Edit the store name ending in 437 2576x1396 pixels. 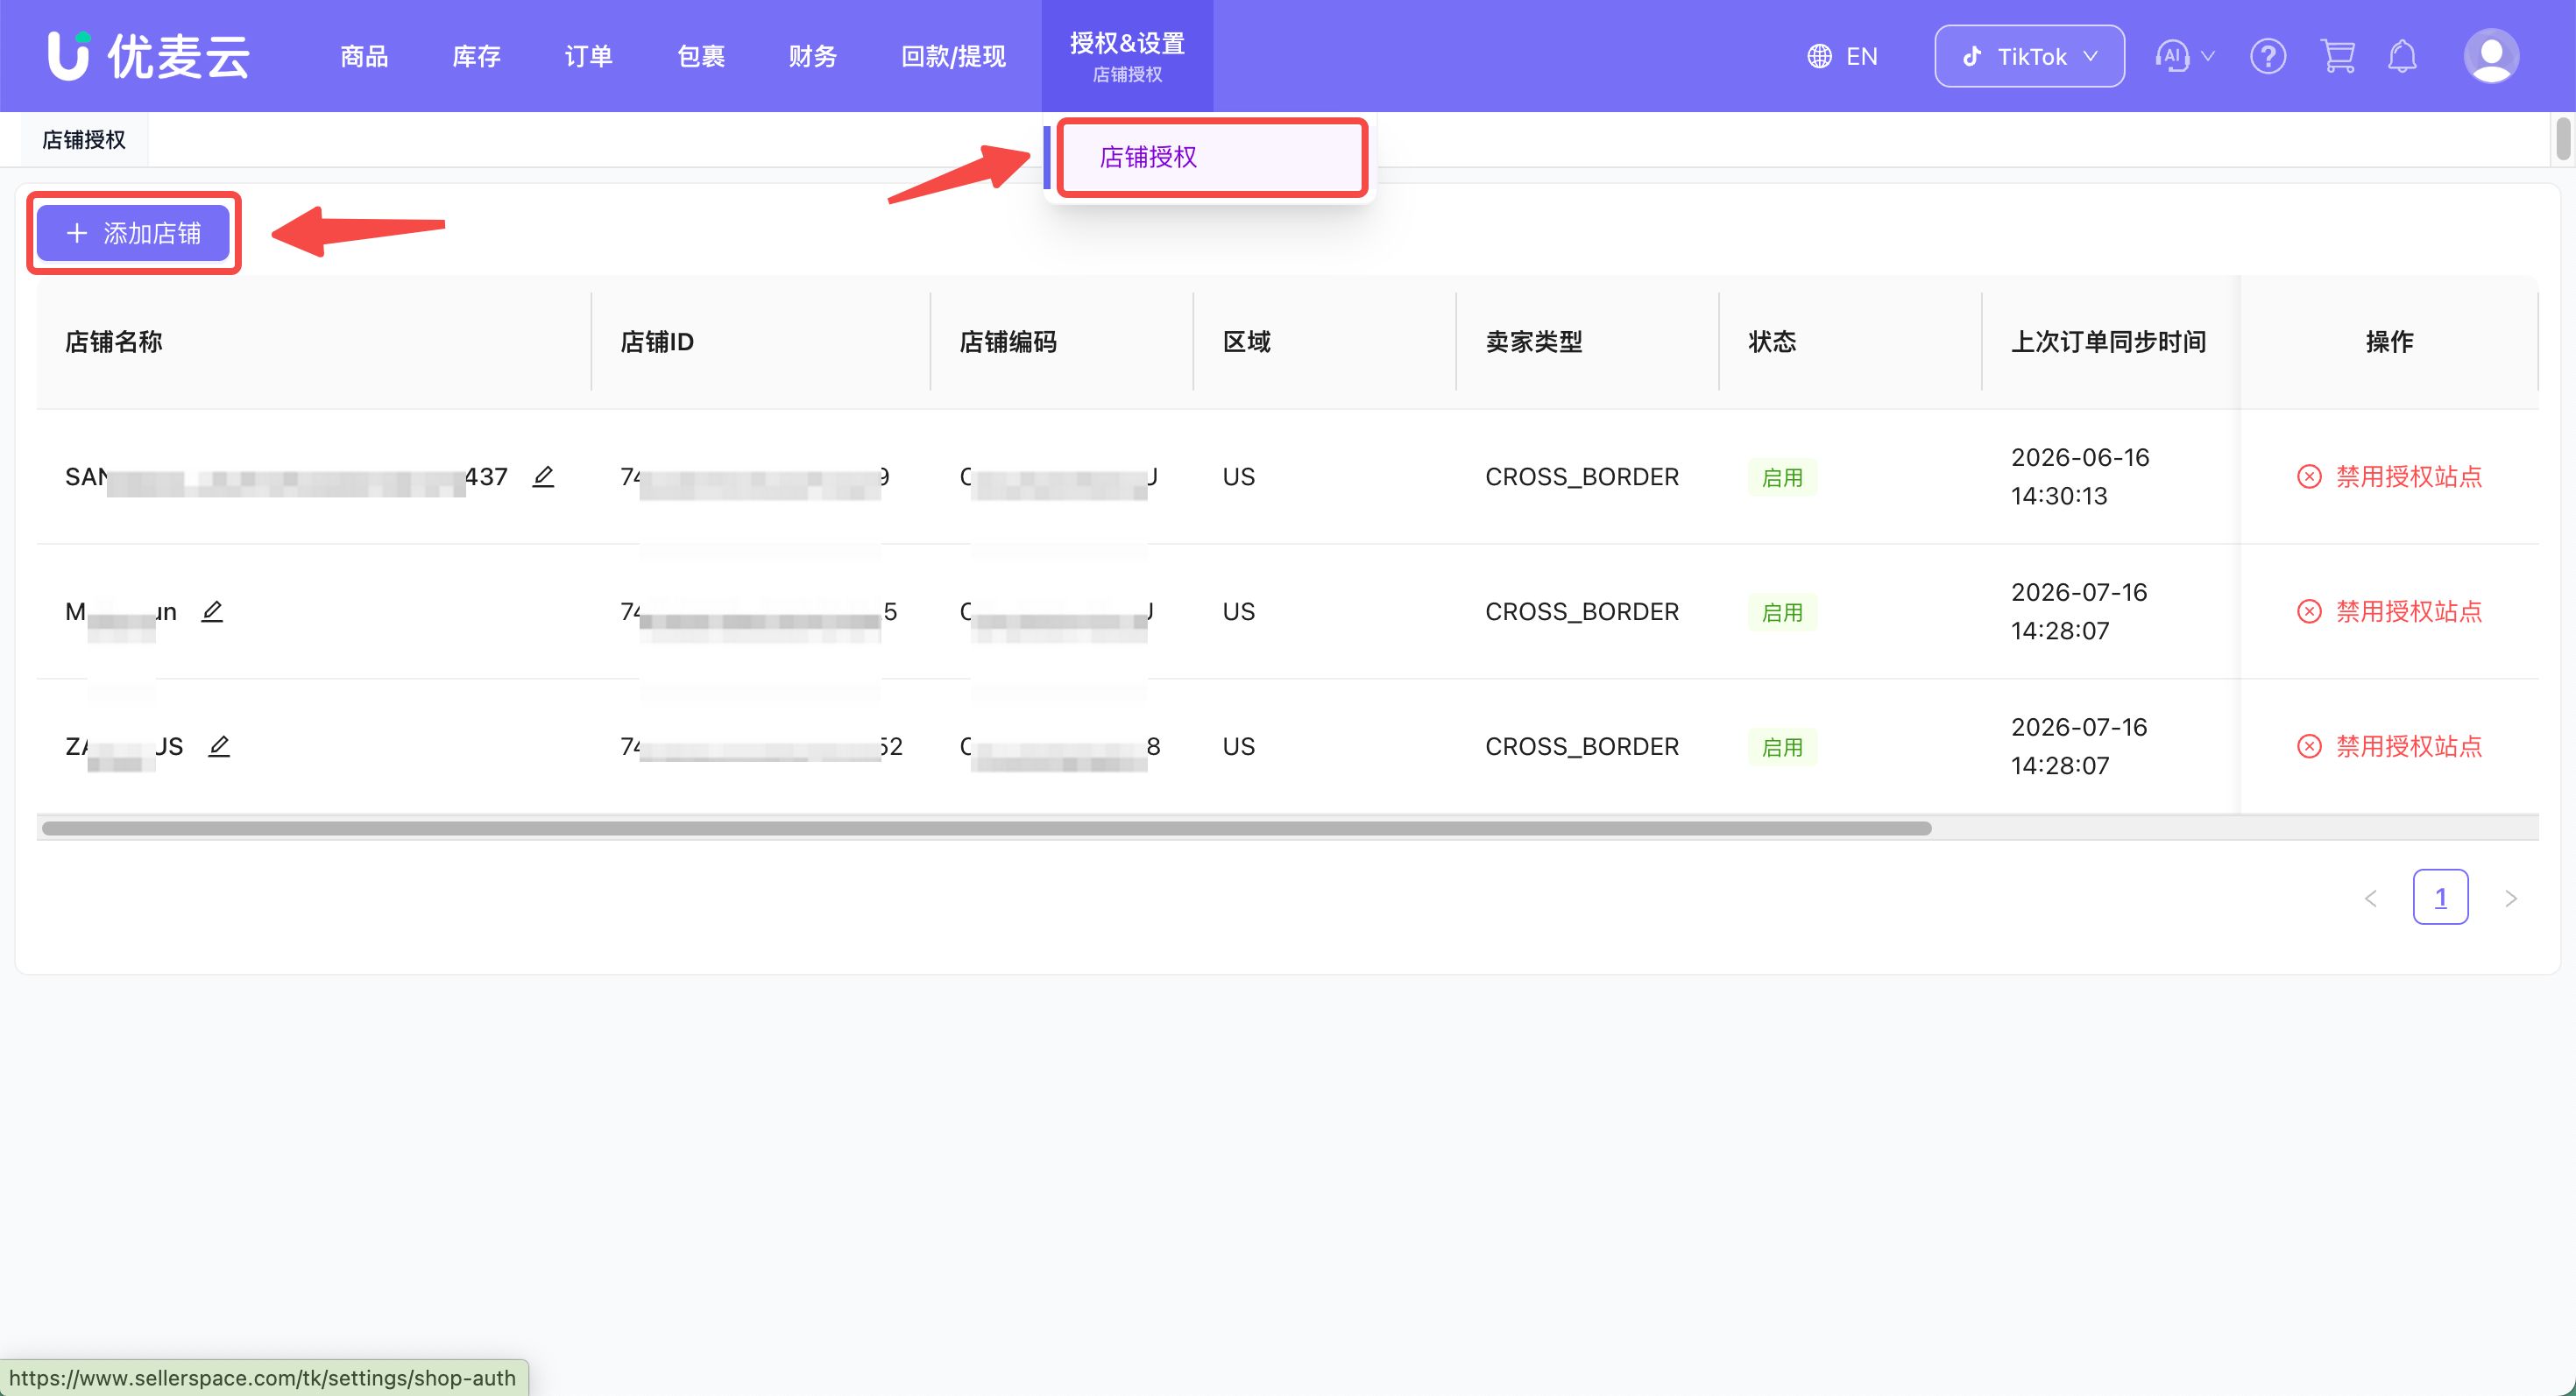coord(543,476)
